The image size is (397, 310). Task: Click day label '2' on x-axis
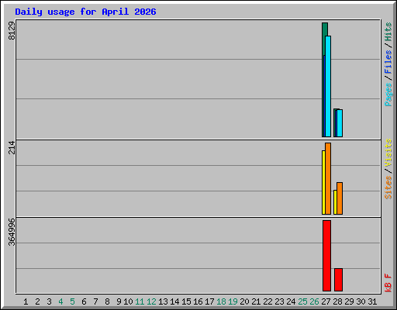click(x=37, y=301)
